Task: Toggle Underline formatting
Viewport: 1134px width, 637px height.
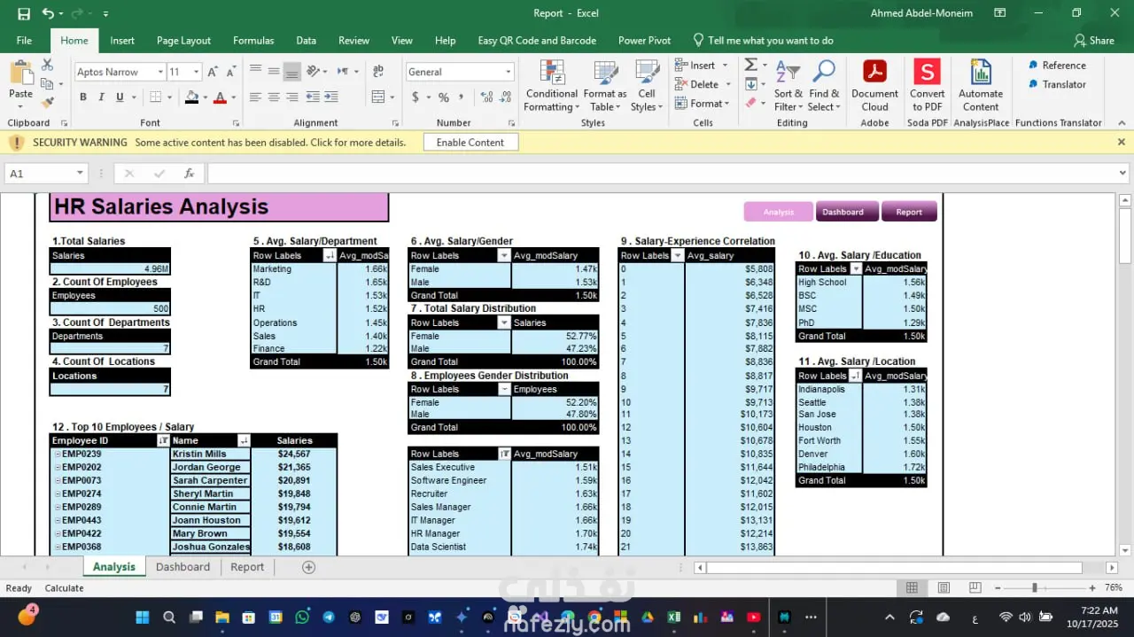Action: tap(121, 97)
